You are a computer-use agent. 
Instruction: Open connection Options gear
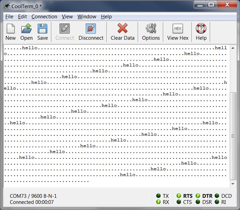click(151, 32)
